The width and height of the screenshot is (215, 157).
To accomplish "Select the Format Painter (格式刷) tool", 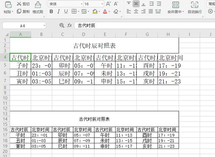I will (38, 8).
